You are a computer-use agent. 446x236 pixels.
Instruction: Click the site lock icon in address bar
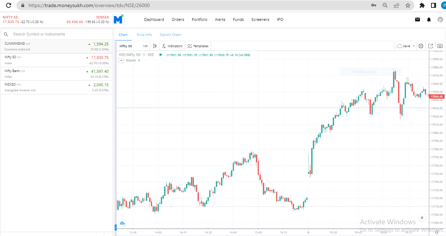[23, 5]
